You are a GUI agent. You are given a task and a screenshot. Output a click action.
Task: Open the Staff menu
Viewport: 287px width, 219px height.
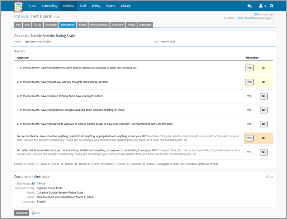tap(83, 6)
